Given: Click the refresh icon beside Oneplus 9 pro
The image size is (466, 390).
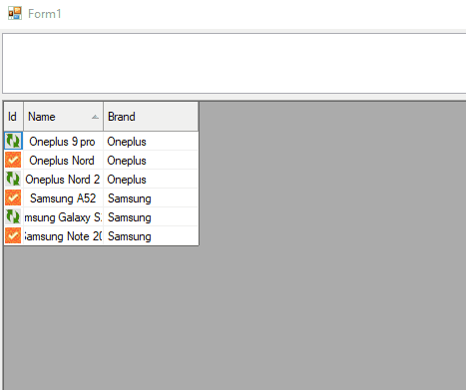Looking at the screenshot, I should coord(13,141).
